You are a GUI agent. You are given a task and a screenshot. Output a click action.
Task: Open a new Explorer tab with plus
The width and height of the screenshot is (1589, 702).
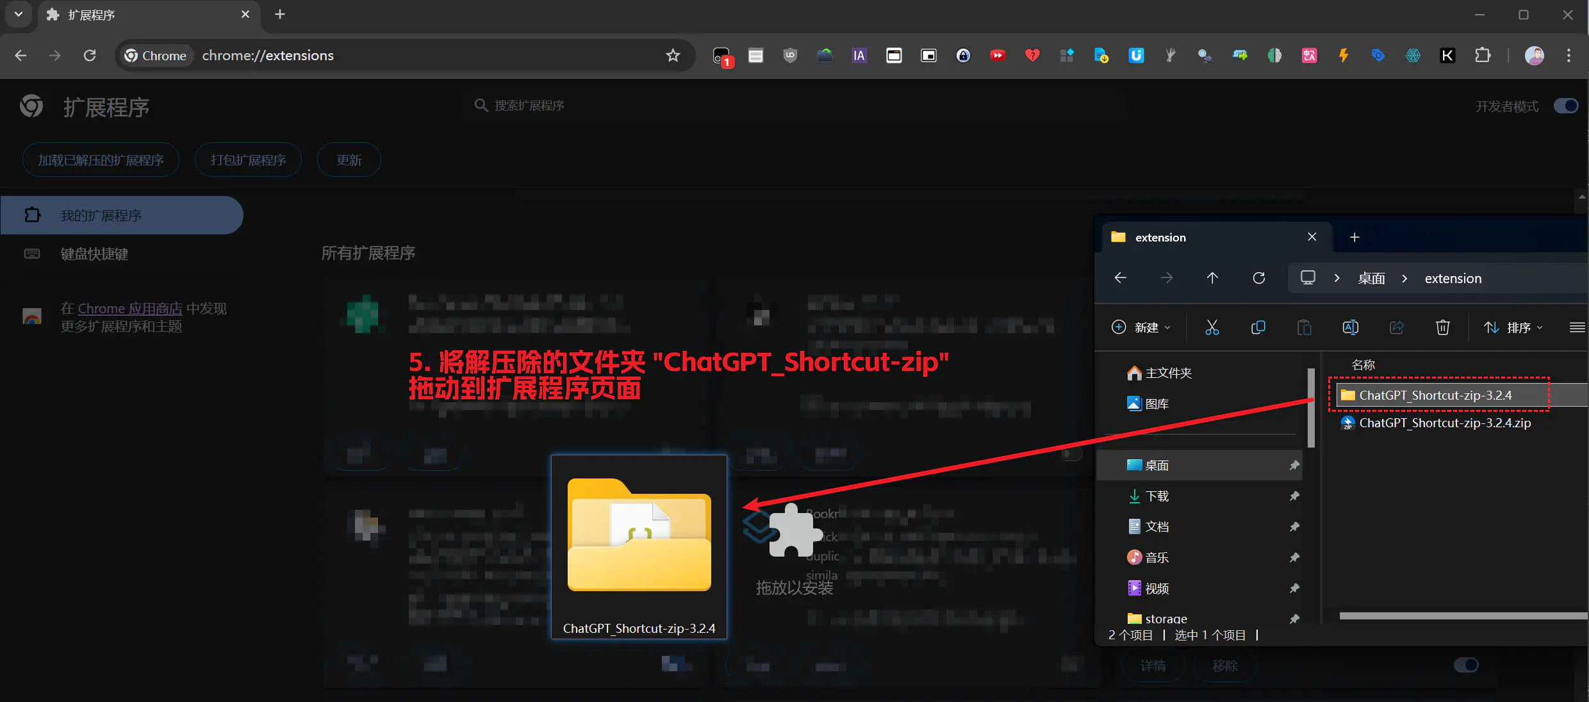pos(1354,238)
